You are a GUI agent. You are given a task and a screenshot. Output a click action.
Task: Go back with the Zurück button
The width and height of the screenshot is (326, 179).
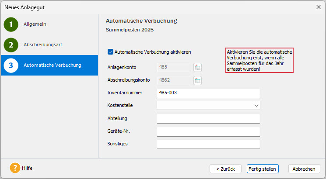(225, 169)
